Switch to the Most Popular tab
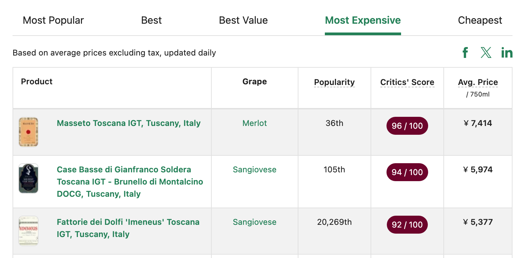 coord(53,20)
